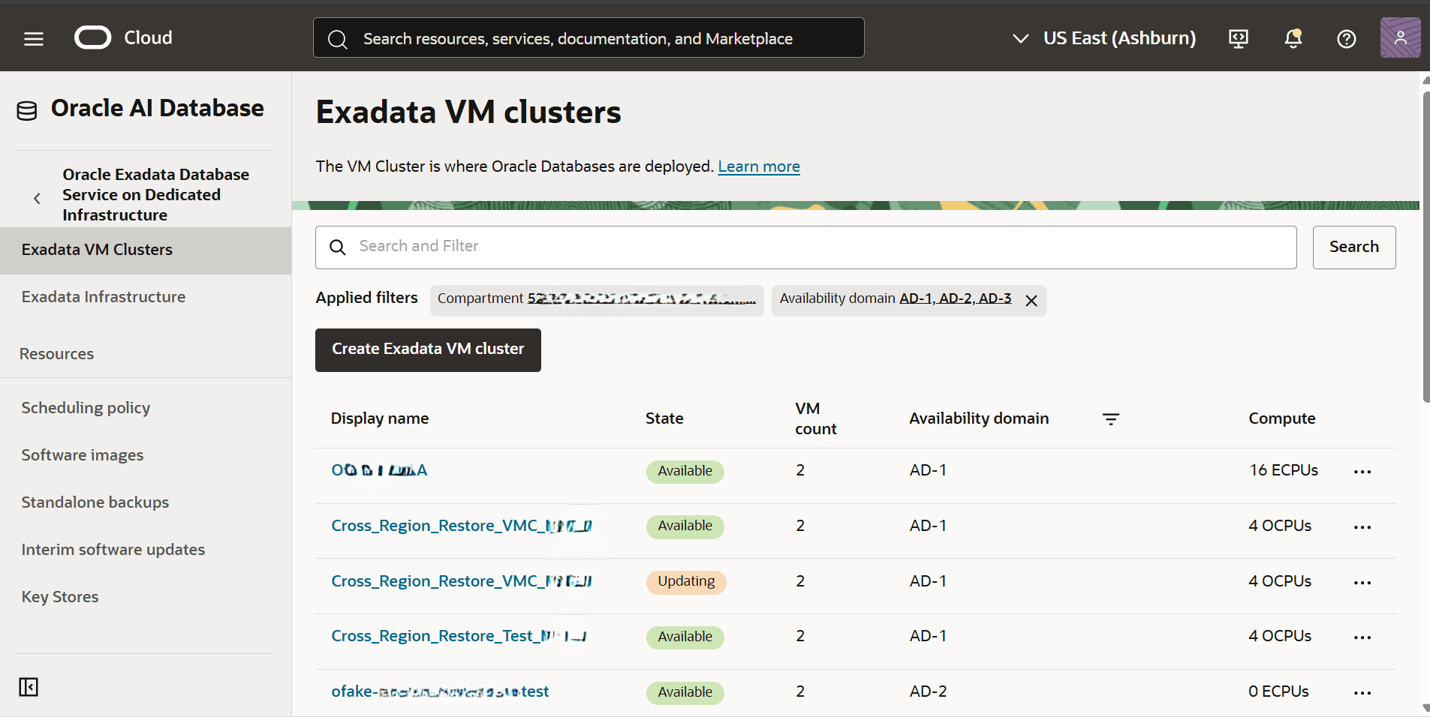This screenshot has width=1430, height=717.
Task: Click the help question mark icon
Action: 1346,38
